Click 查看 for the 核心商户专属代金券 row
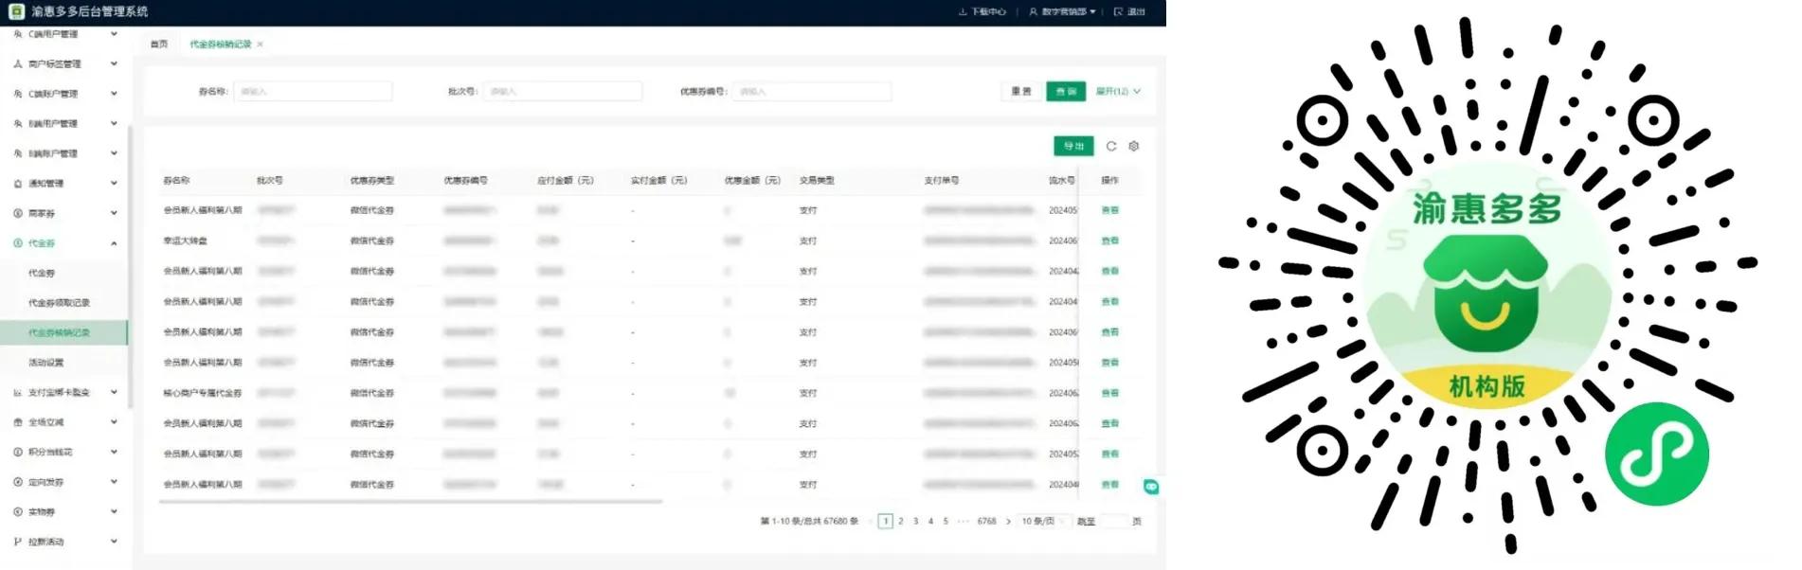1802x570 pixels. [1110, 393]
